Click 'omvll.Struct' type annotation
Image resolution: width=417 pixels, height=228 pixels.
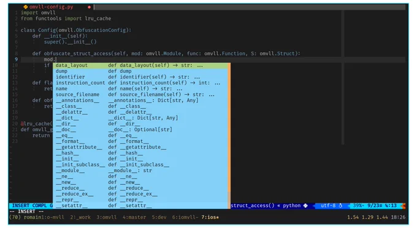[x=278, y=53]
